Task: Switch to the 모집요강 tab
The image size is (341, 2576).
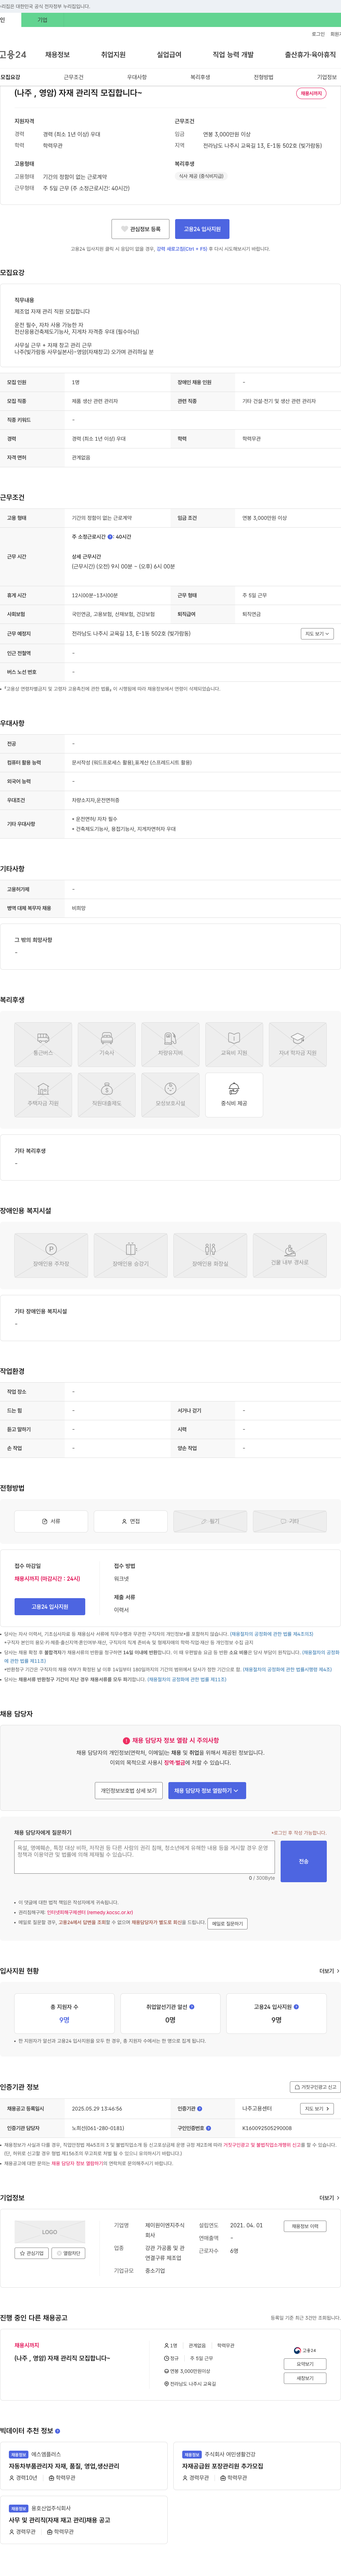Action: [10, 77]
